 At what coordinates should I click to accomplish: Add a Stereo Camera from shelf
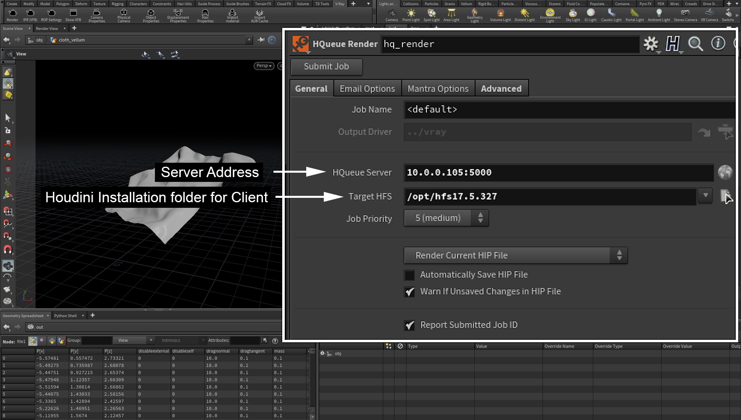point(685,16)
